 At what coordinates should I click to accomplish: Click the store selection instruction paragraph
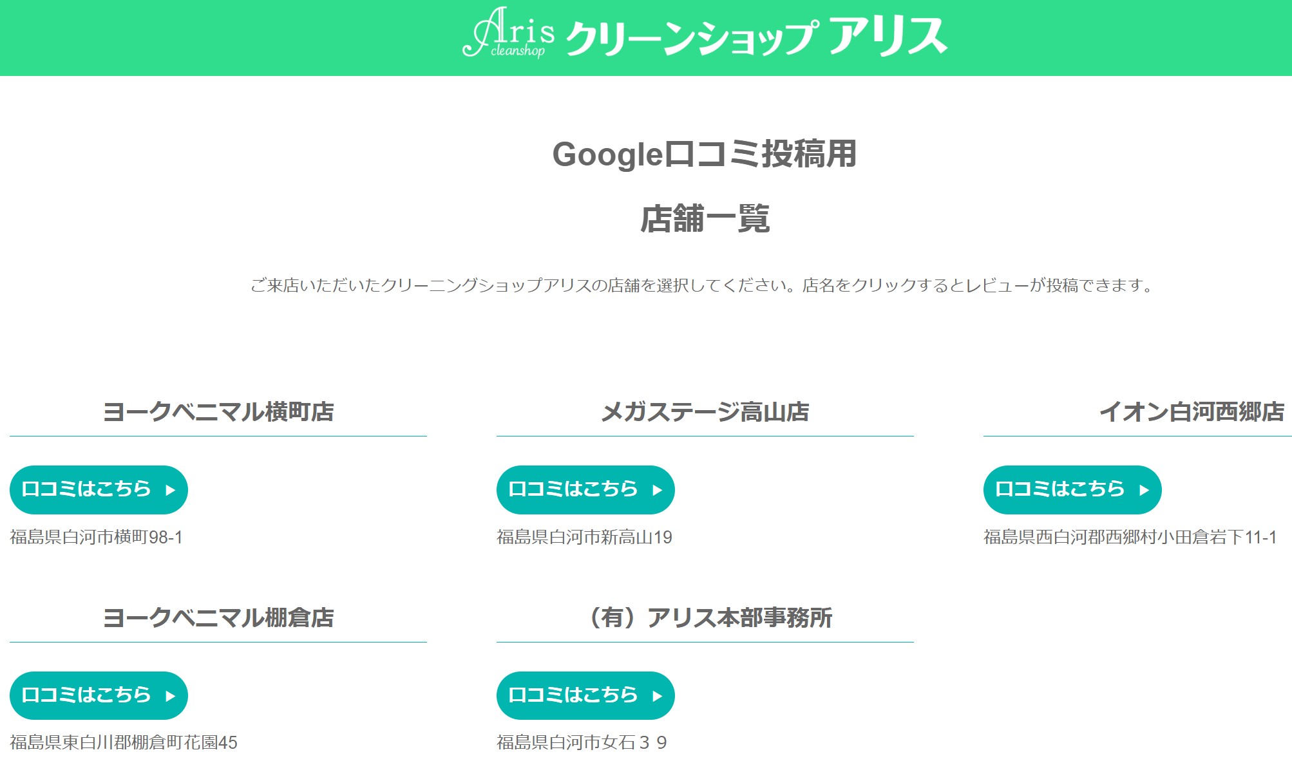pos(702,285)
